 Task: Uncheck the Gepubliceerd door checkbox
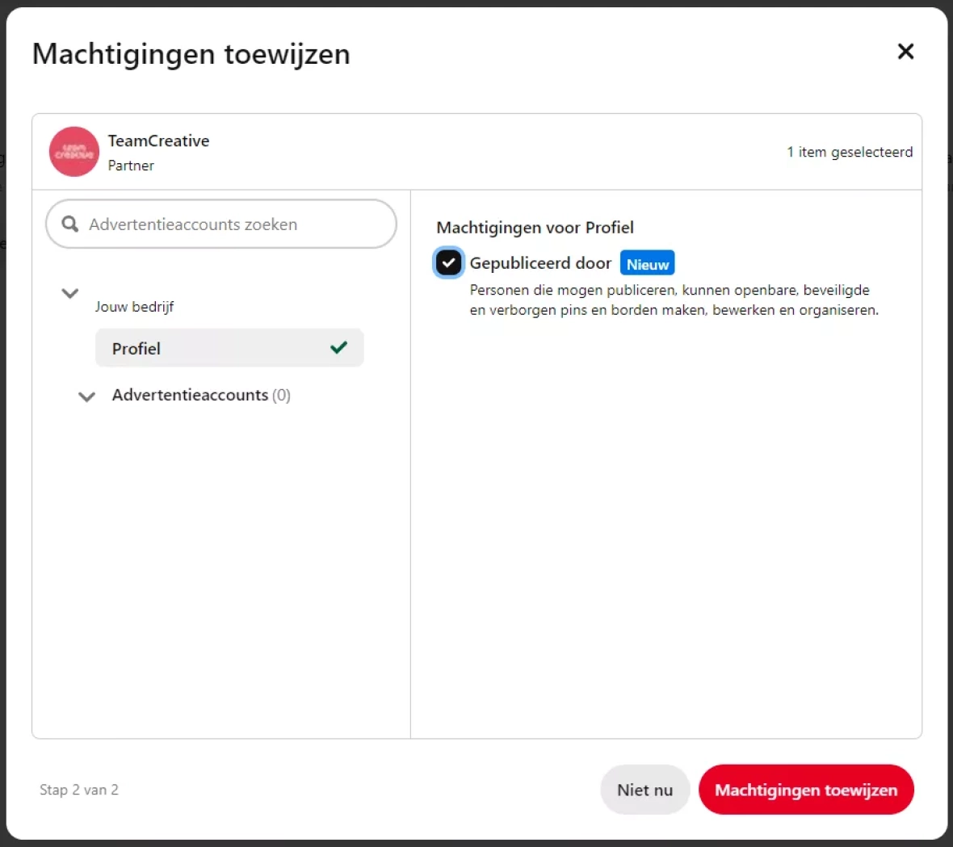click(448, 263)
